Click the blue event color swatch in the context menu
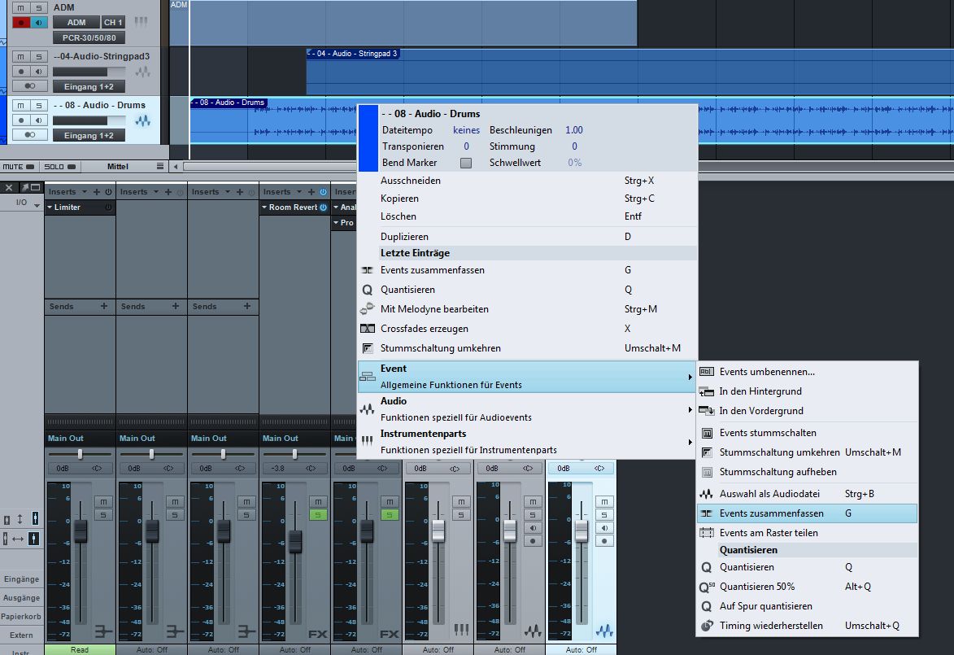 click(x=368, y=138)
